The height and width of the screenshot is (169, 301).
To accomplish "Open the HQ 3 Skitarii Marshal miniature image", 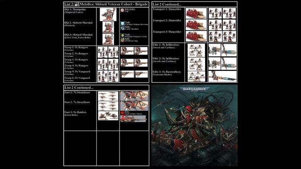I will pyautogui.click(x=108, y=39).
